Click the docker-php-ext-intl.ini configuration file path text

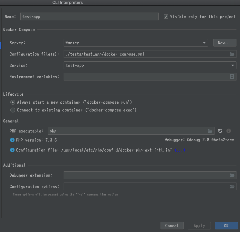pyautogui.click(x=117, y=150)
